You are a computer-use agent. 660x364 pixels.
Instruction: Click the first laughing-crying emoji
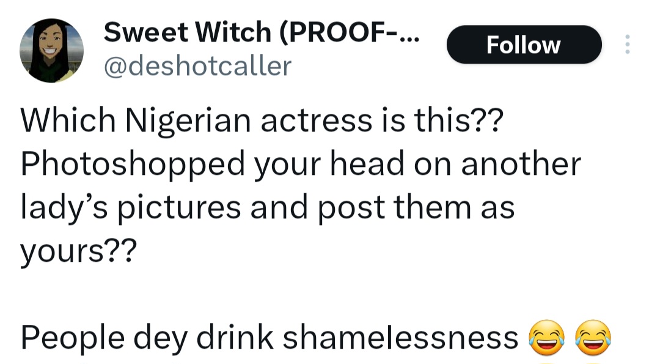[x=545, y=338]
